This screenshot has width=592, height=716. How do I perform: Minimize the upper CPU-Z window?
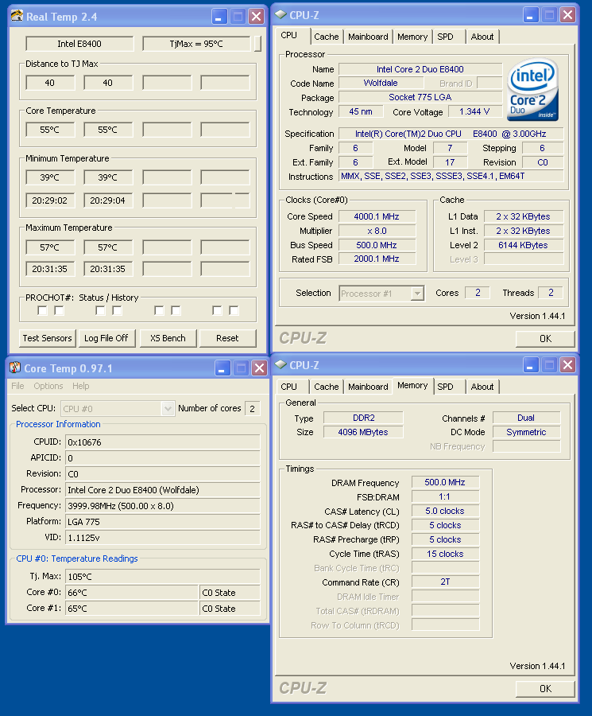(x=531, y=15)
